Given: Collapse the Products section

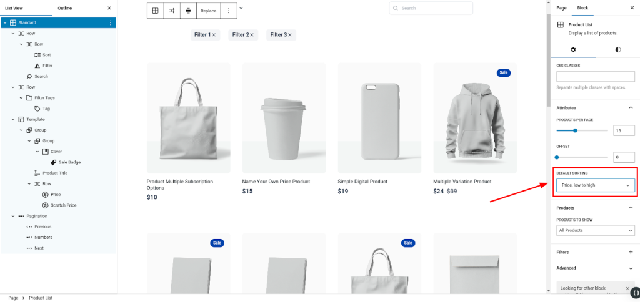Looking at the screenshot, I should pyautogui.click(x=631, y=208).
